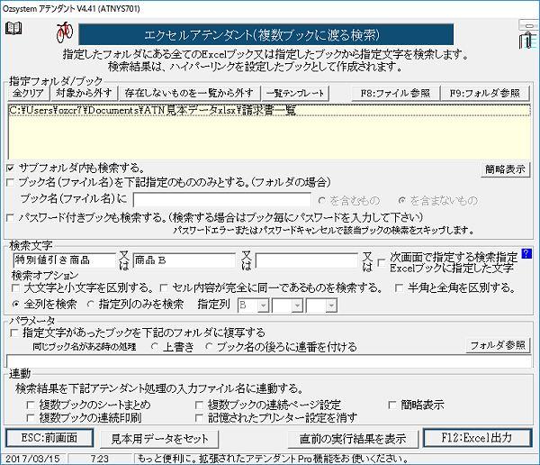
Task: Open first 指定列 dropdown showing B
Action: [263, 305]
